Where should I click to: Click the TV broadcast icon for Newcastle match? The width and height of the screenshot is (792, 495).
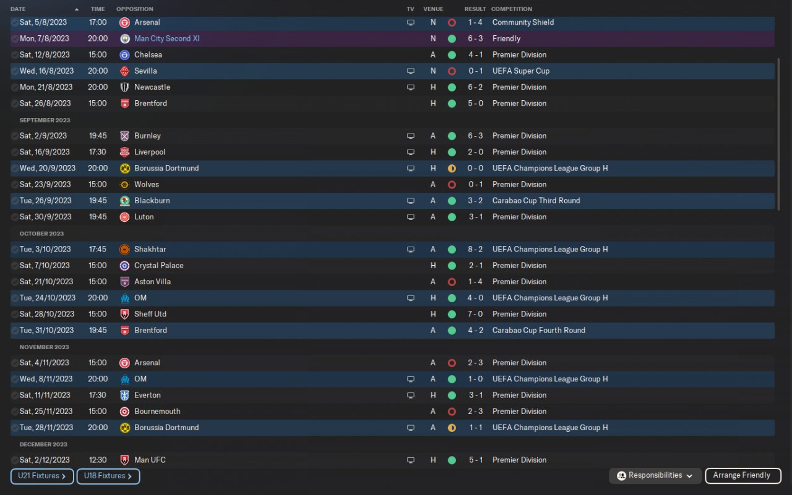(x=410, y=87)
